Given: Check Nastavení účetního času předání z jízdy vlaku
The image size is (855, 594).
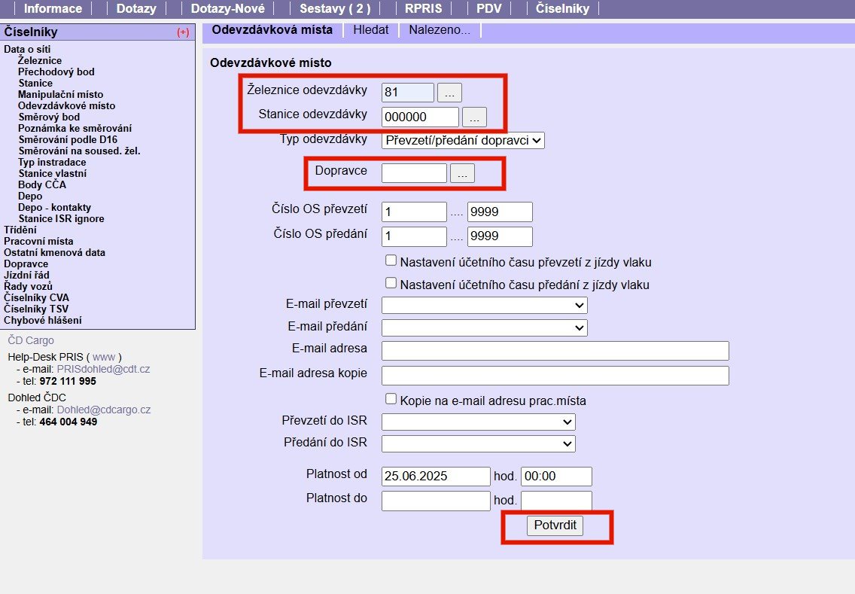Looking at the screenshot, I should point(391,283).
